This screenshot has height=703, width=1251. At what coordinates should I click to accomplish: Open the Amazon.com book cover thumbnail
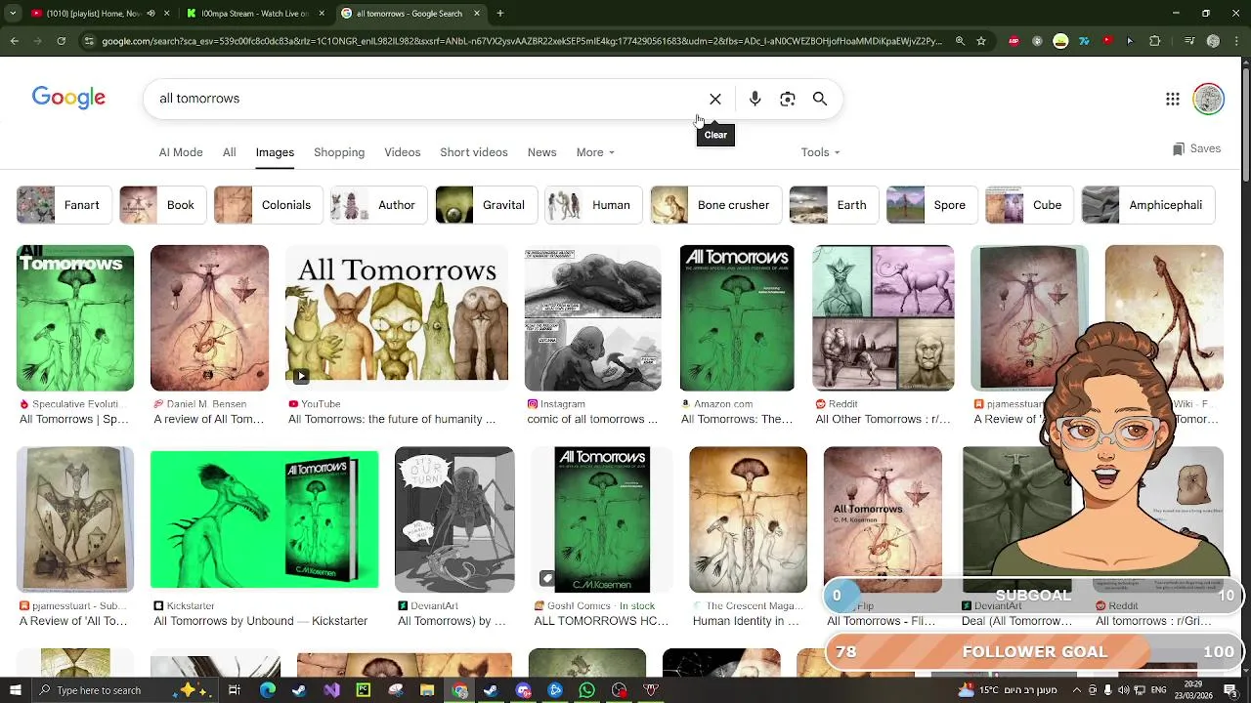point(737,318)
